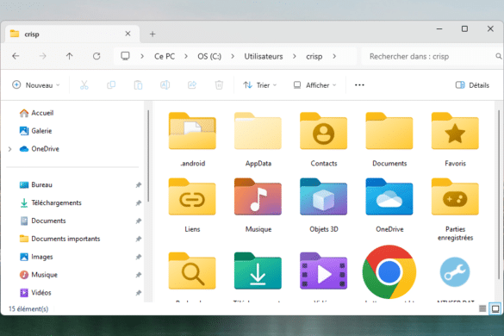
Task: Expand chevron after Utilisateurs breadcrumb
Action: point(295,56)
